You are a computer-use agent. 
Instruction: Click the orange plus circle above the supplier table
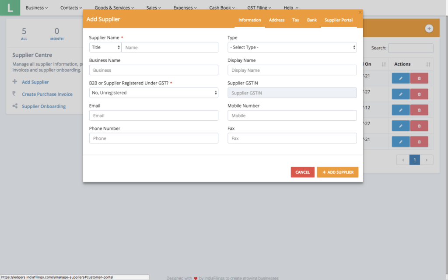428,28
